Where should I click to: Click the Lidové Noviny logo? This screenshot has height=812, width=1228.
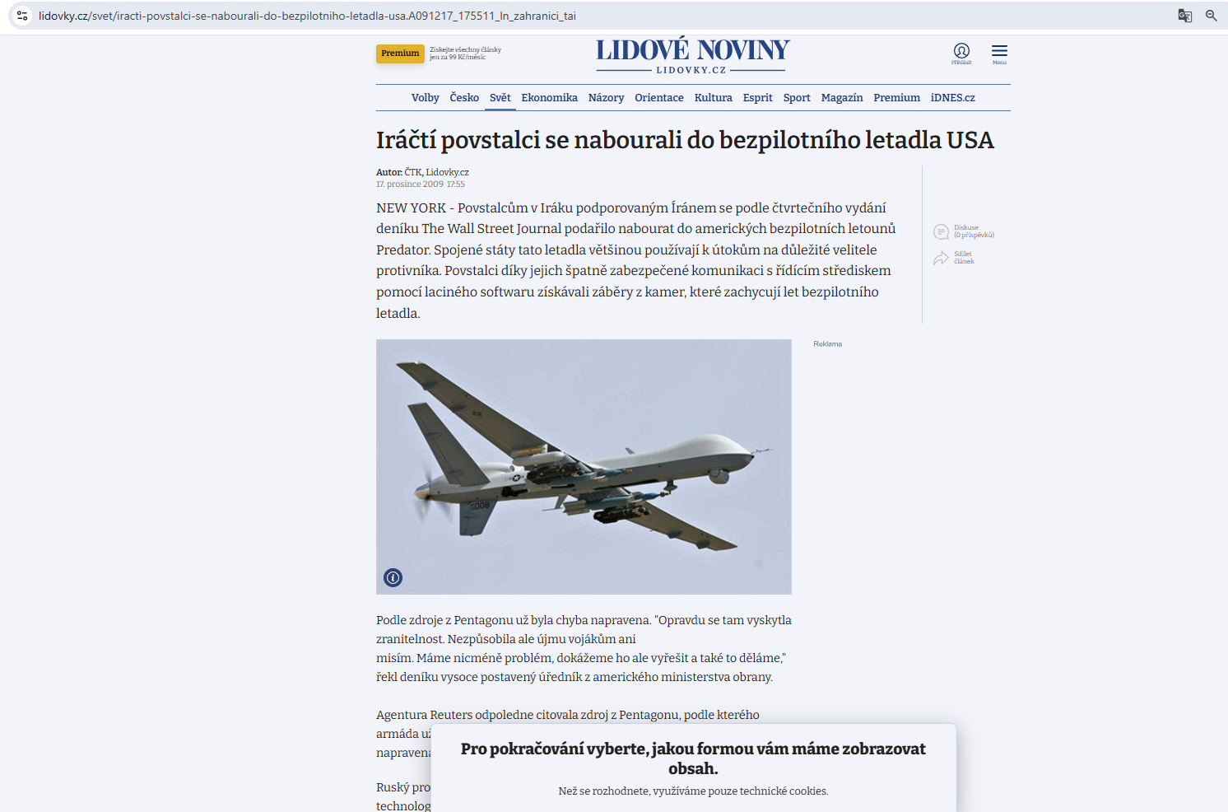[x=692, y=55]
